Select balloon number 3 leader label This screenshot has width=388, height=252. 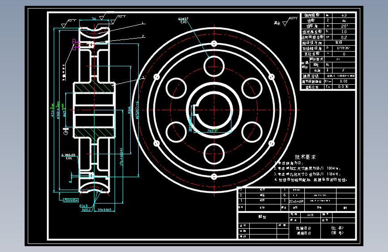coord(143,78)
